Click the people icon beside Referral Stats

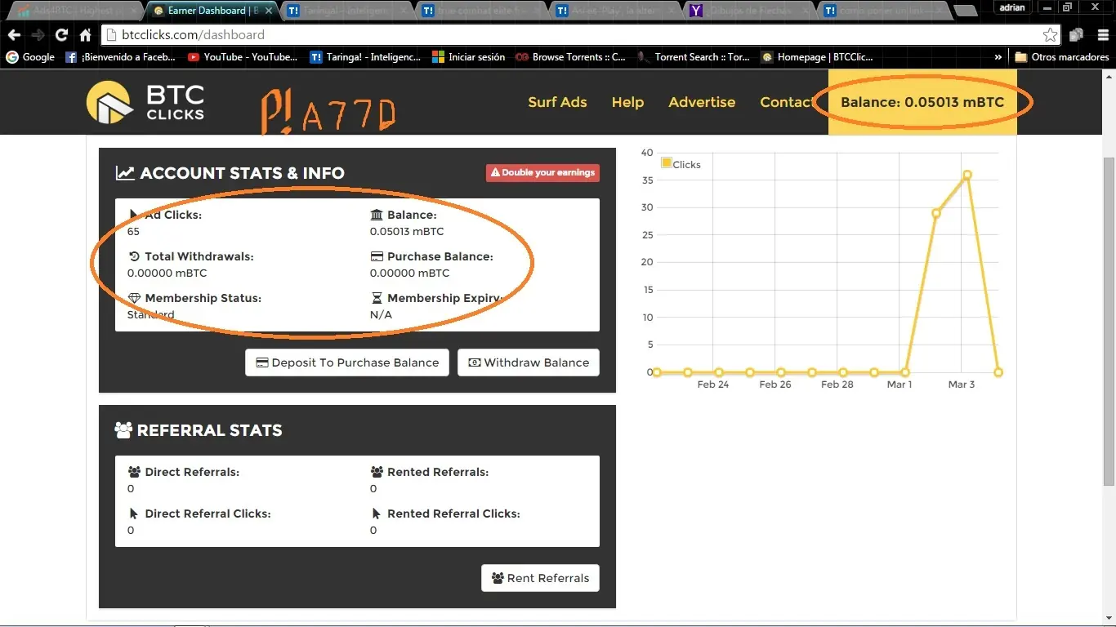[123, 430]
